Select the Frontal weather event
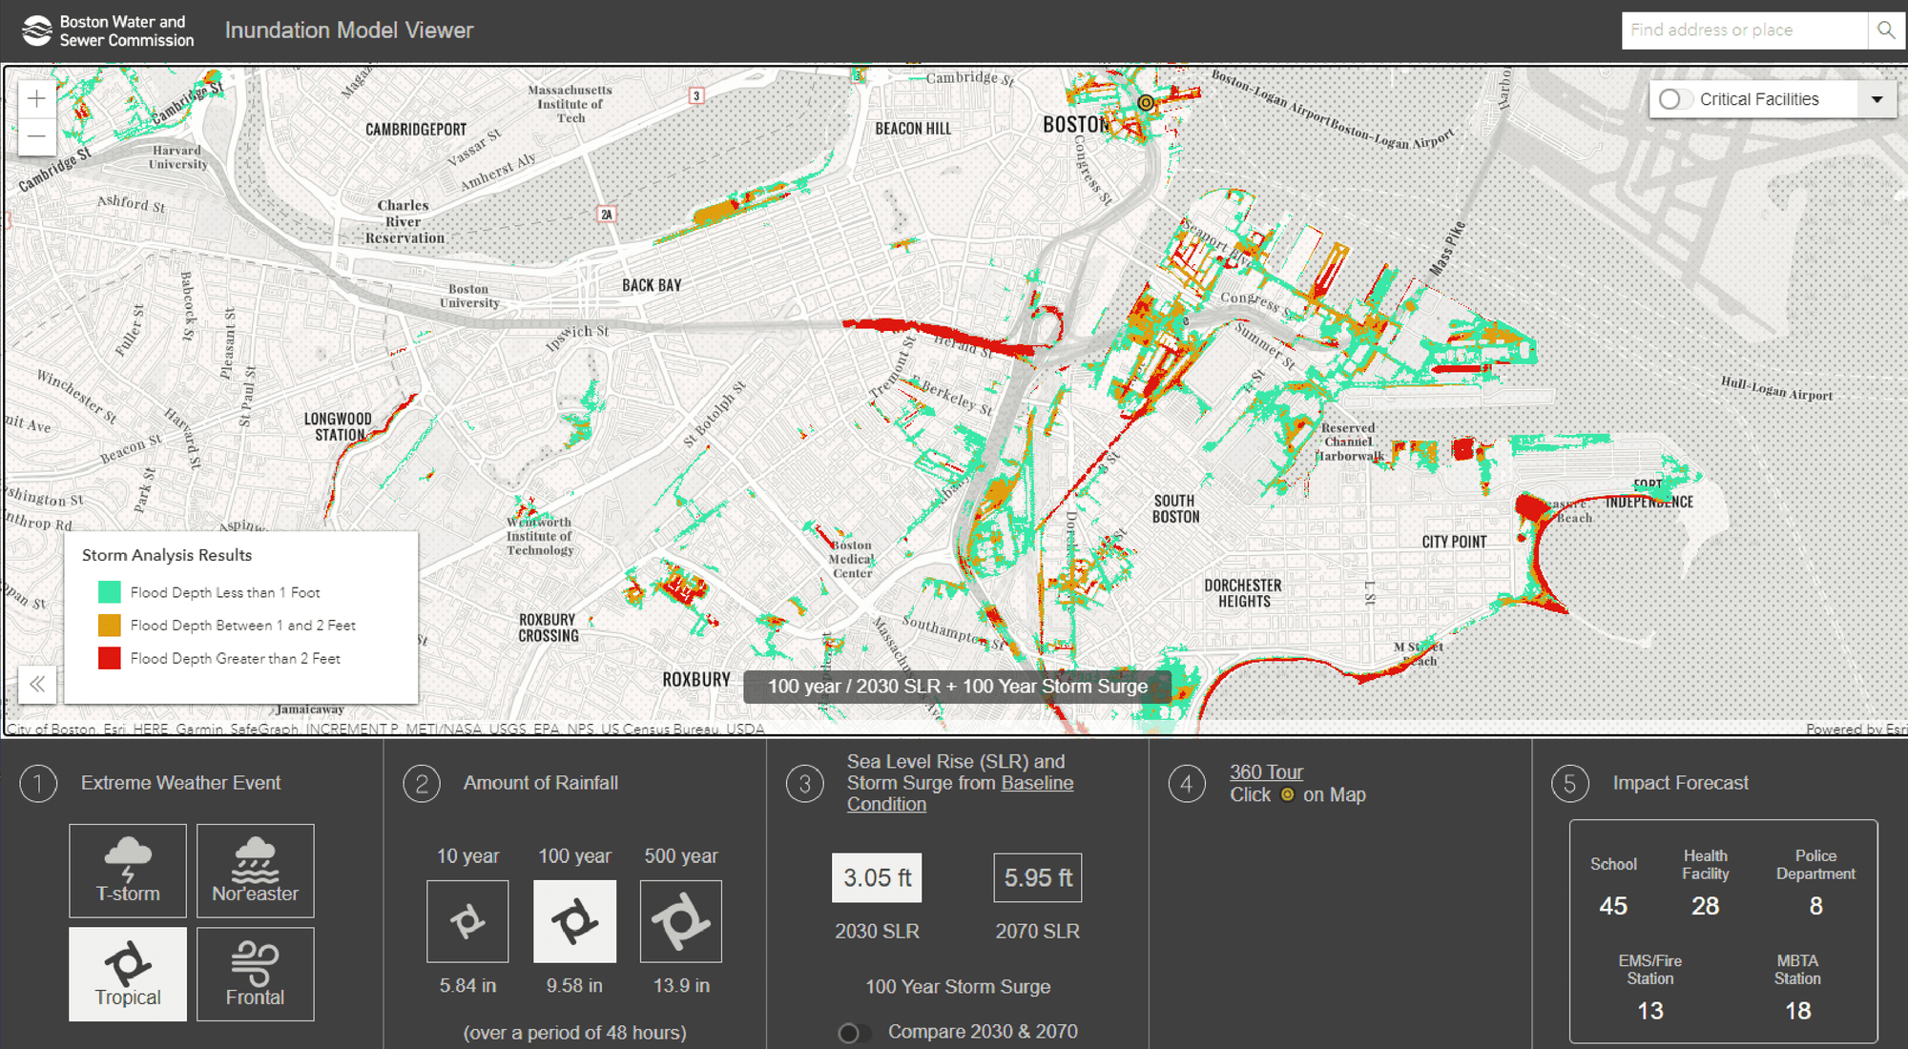Viewport: 1908px width, 1049px height. click(x=255, y=974)
